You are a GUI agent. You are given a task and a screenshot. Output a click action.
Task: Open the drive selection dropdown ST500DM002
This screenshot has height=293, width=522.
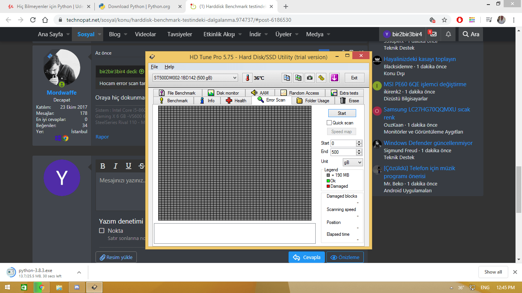click(195, 78)
